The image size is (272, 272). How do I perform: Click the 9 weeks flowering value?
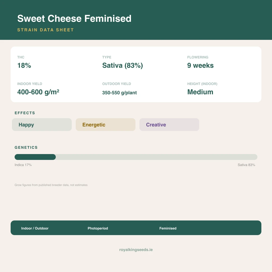(x=200, y=65)
